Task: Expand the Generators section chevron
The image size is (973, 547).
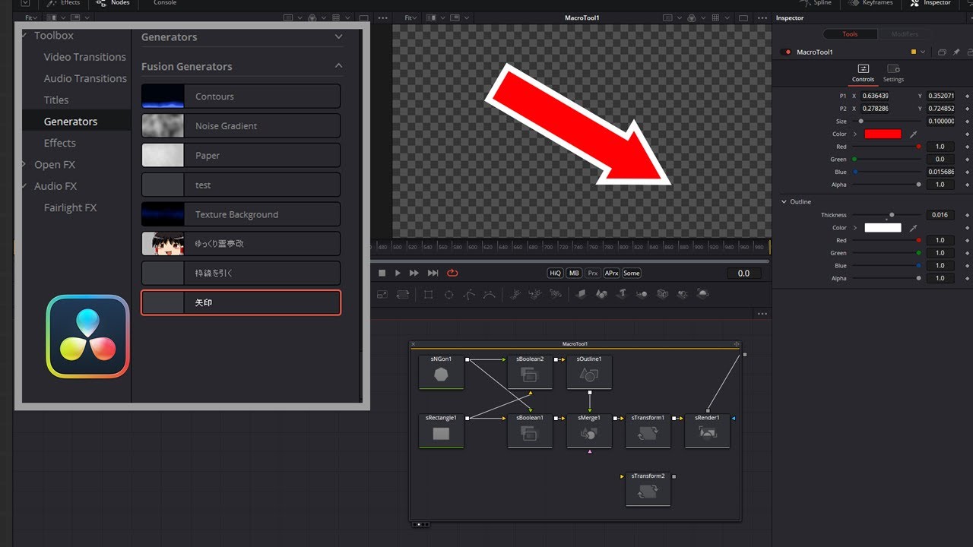Action: (338, 36)
